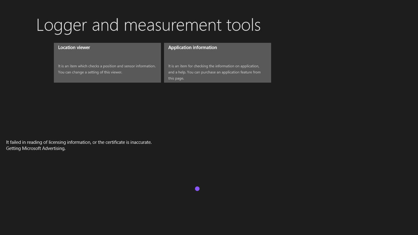Screen dimensions: 418x235
Task: Open the Location viewer tile
Action: 107,63
